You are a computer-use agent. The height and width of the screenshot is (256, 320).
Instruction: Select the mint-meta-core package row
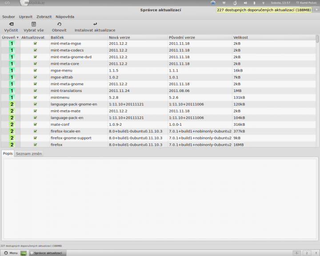158,64
